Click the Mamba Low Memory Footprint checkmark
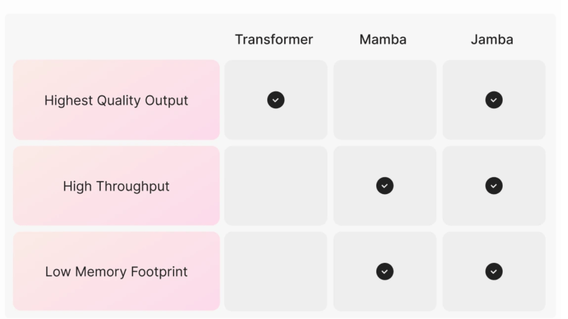 click(384, 272)
